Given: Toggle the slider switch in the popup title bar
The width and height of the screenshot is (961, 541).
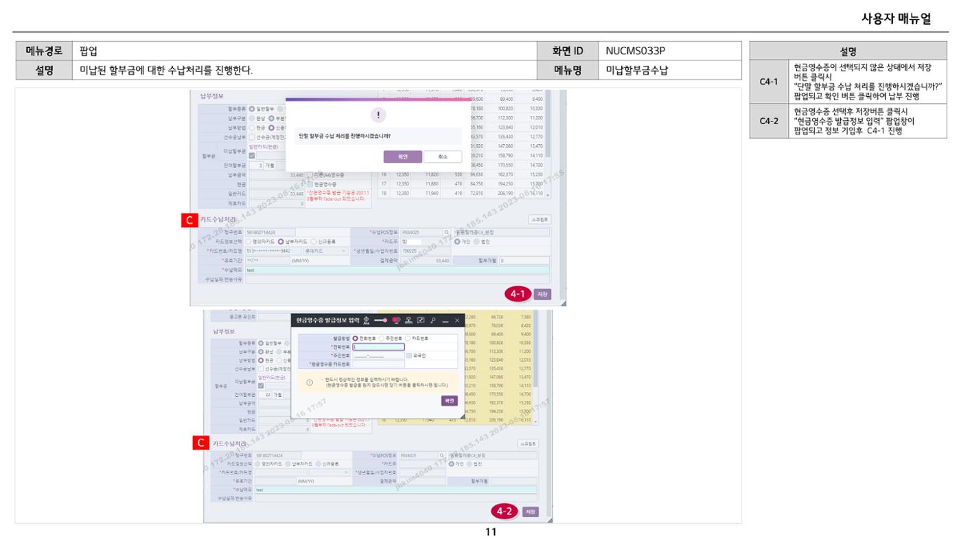Looking at the screenshot, I should 381,320.
